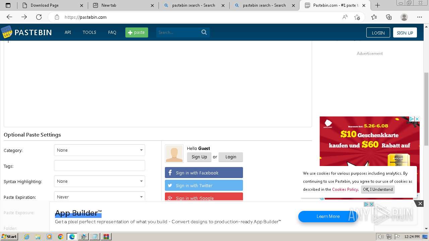Image resolution: width=429 pixels, height=241 pixels.
Task: Open the Syntax Highlighting dropdown
Action: [x=100, y=181]
